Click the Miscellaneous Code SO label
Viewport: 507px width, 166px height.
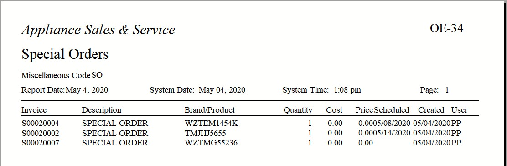62,75
